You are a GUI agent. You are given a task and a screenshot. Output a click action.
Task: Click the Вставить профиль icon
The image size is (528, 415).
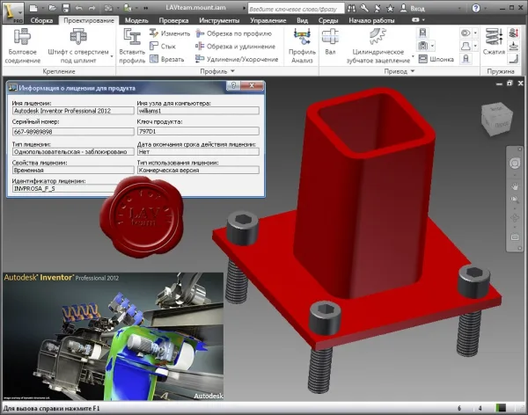[x=132, y=46]
